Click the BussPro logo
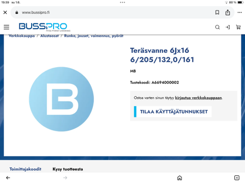The height and width of the screenshot is (183, 245). coord(44,27)
